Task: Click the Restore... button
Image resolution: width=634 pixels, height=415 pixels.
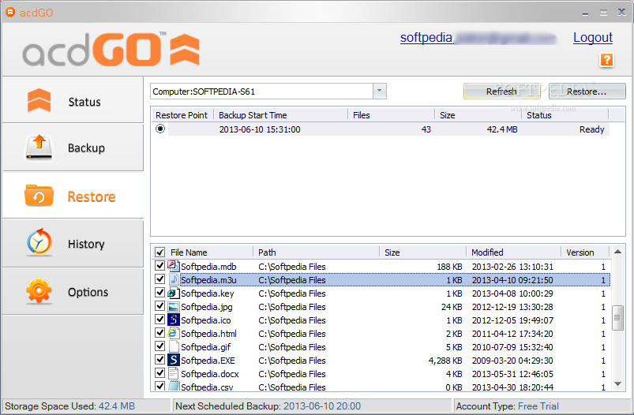Action: click(587, 92)
